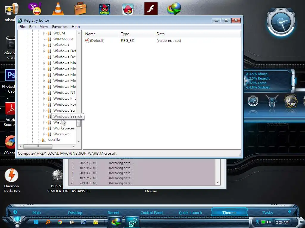Click the tree vertical scrollbar up arrow
This screenshot has height=228, width=305.
[79, 33]
